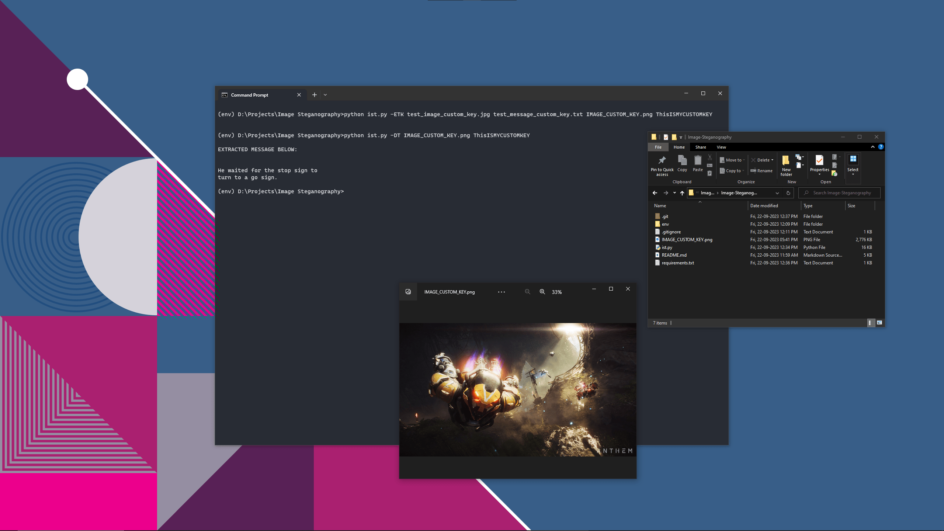The image size is (944, 531).
Task: Click the Paste icon in Explorer ribbon
Action: point(698,164)
